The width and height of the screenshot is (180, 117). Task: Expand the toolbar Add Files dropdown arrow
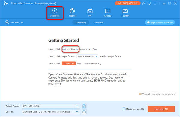22,23
